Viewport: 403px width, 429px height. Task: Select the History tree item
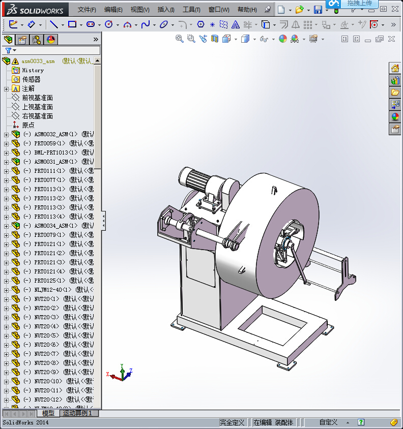pyautogui.click(x=33, y=70)
